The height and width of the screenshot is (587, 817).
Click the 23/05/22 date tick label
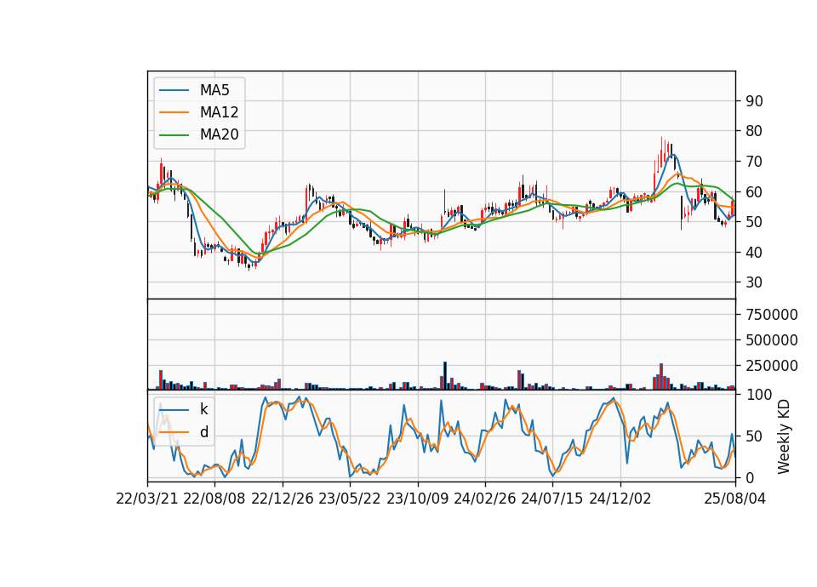coord(350,499)
